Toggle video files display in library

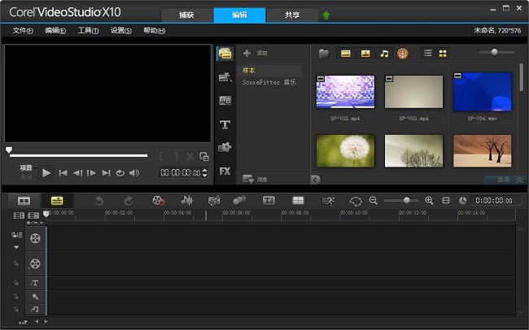(x=345, y=54)
